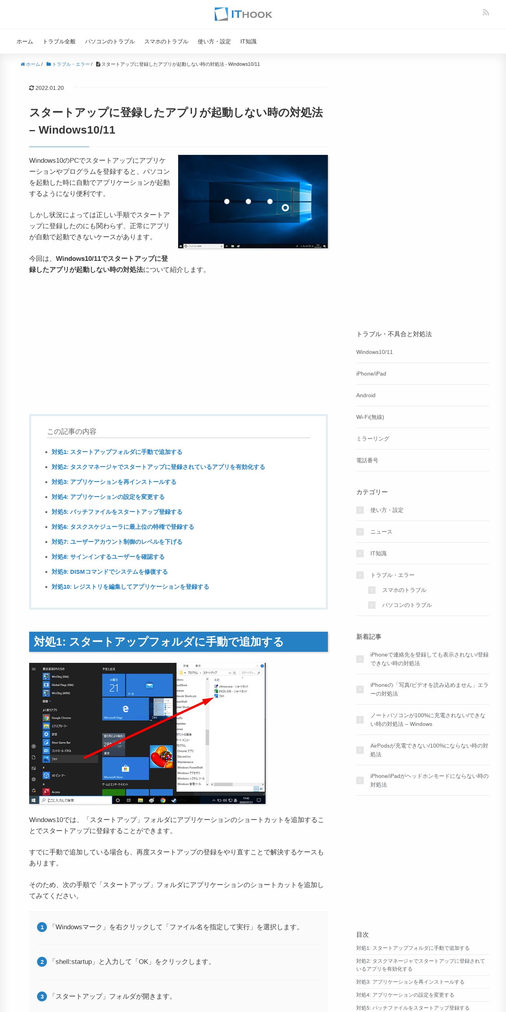Open the パソコンのトラブル navigation menu item
This screenshot has width=506, height=1012.
(110, 41)
